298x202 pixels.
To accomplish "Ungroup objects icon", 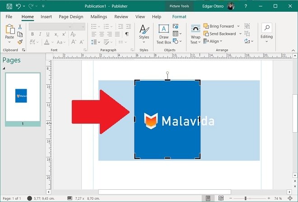I will [x=247, y=34].
